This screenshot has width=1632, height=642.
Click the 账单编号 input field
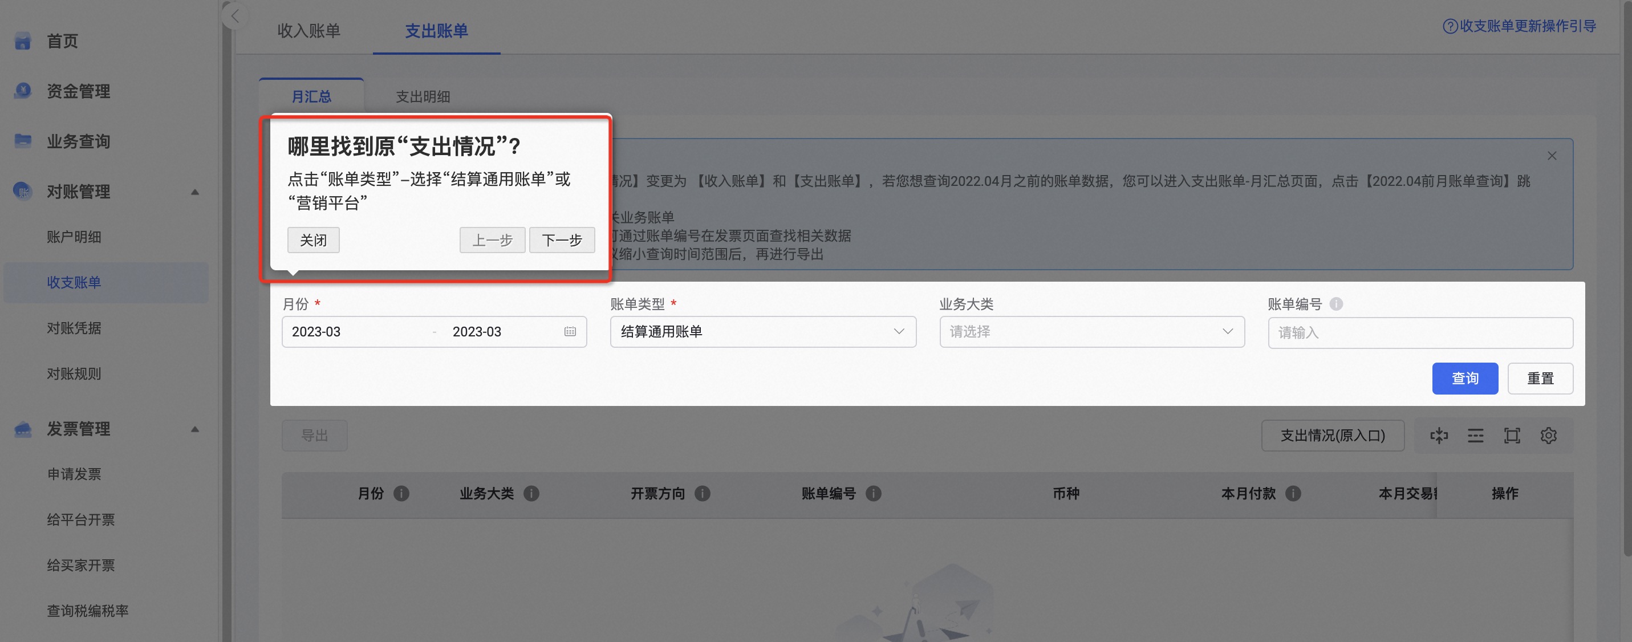(x=1420, y=333)
